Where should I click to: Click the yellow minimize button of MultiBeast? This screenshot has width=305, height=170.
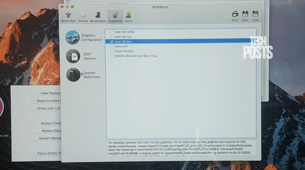pyautogui.click(x=67, y=7)
